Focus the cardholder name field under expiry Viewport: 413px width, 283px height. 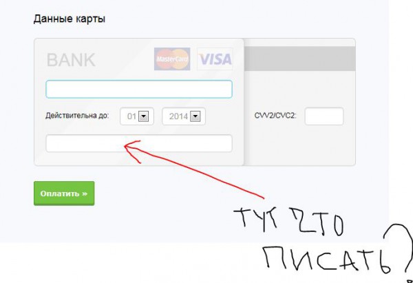[139, 143]
